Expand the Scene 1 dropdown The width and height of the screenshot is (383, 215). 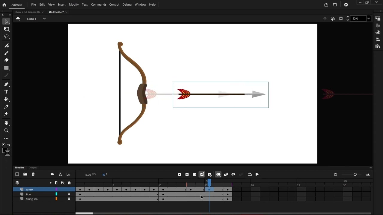[x=44, y=19]
